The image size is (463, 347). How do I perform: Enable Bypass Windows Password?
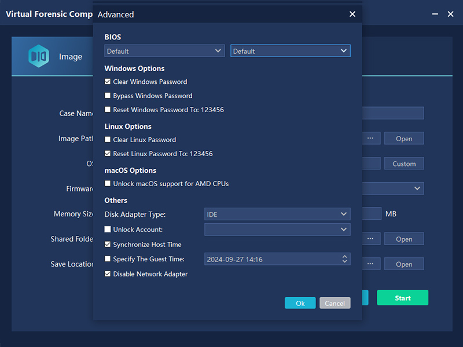pos(108,95)
